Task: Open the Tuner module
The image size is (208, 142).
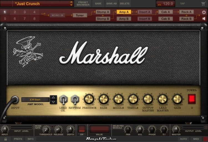Action: click(80, 15)
